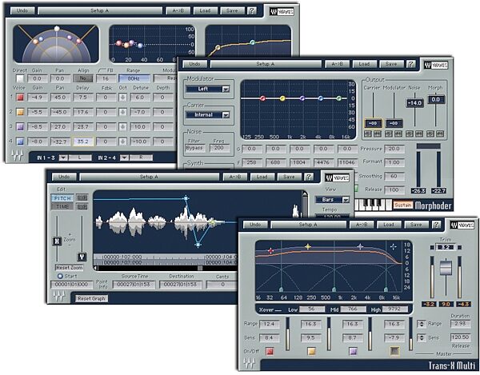Select PITCH edit mode
Screen dimensions: 480x375
point(62,198)
